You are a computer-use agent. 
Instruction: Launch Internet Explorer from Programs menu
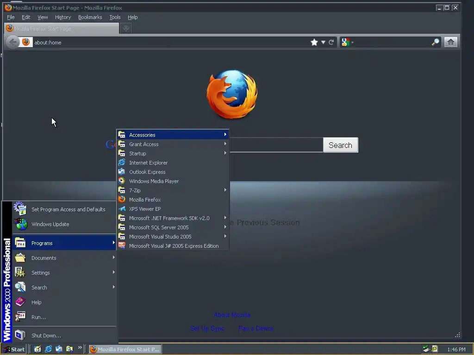(173, 162)
